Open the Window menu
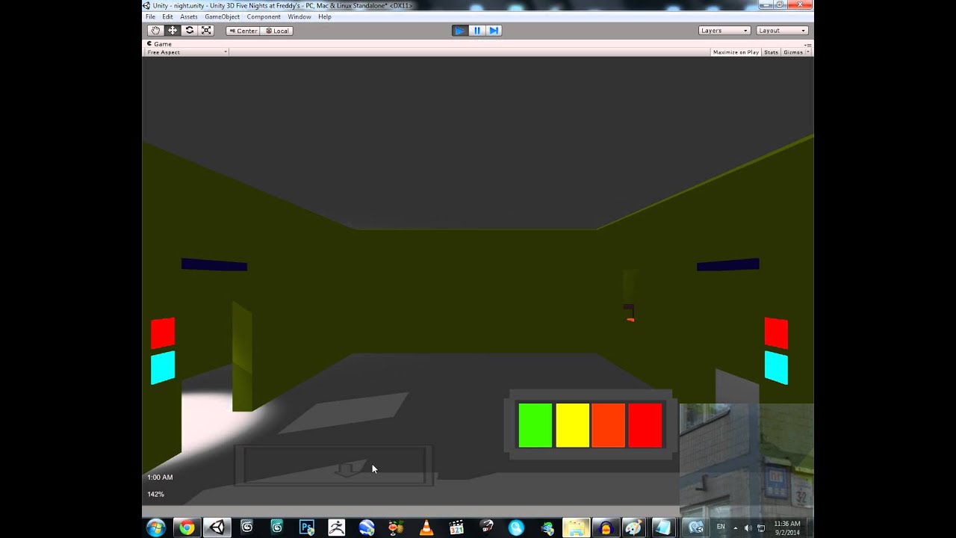 299,16
